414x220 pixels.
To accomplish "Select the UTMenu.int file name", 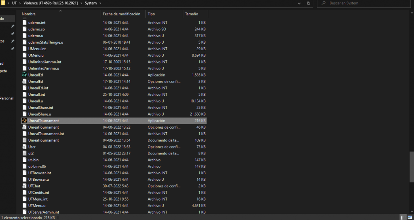I will coord(38,199).
